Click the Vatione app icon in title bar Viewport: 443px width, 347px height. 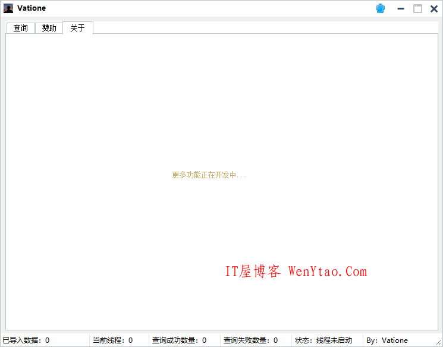(x=8, y=8)
